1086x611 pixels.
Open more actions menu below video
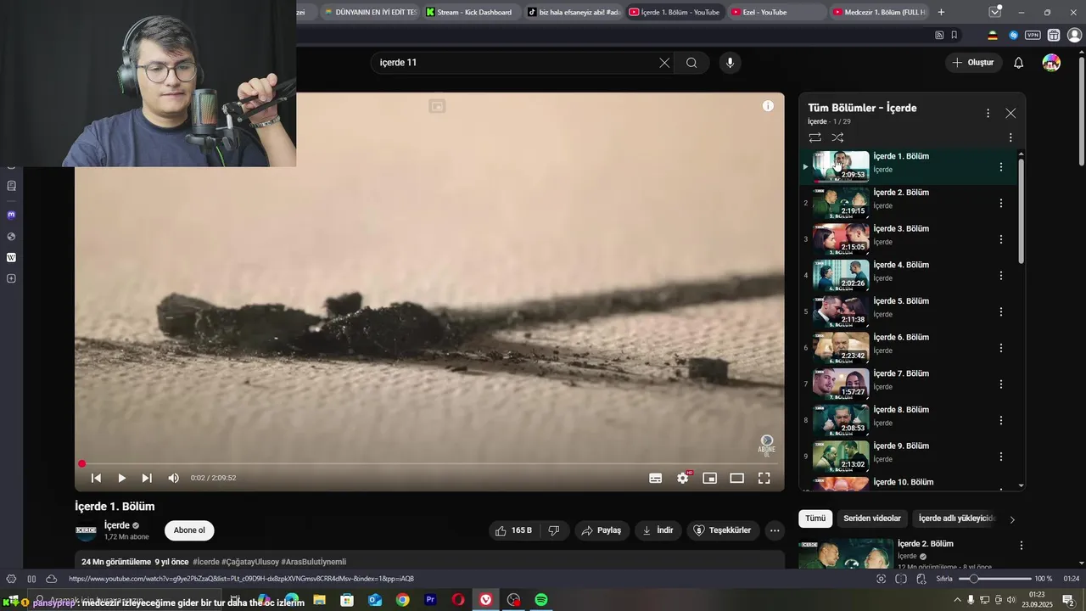(x=775, y=530)
